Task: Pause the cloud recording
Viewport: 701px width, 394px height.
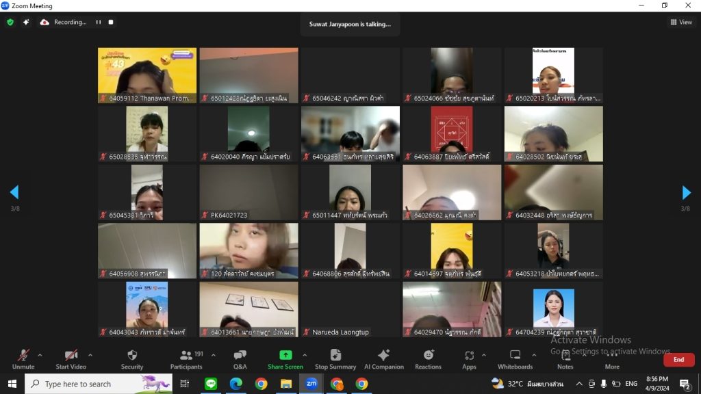Action: point(99,22)
